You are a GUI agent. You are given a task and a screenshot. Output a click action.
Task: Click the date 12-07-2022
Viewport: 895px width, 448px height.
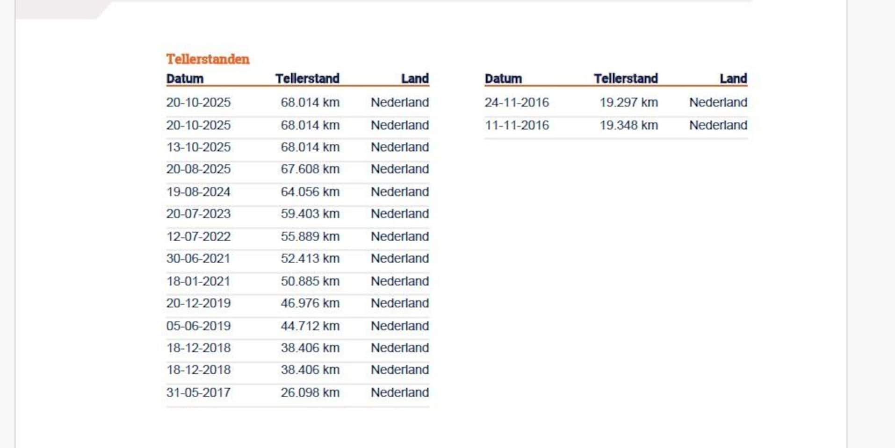pos(198,237)
